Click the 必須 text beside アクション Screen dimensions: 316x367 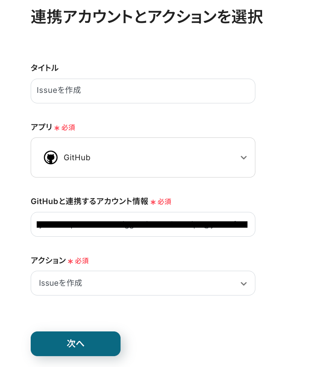pos(82,261)
